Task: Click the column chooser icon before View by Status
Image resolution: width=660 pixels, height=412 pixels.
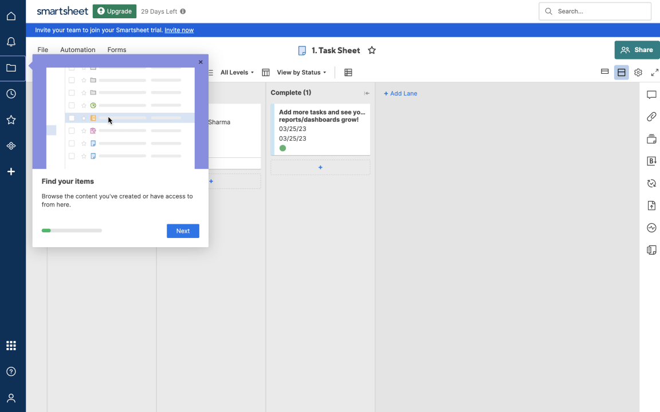Action: (x=266, y=72)
